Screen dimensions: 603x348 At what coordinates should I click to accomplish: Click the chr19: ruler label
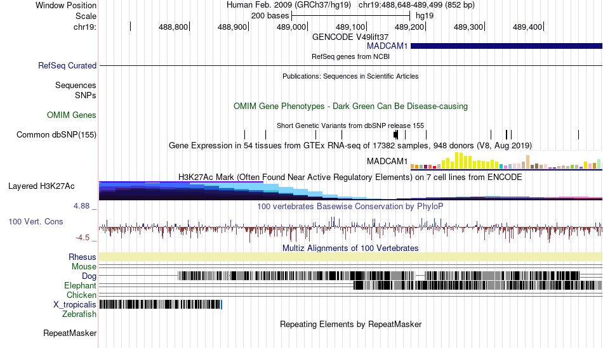(85, 27)
